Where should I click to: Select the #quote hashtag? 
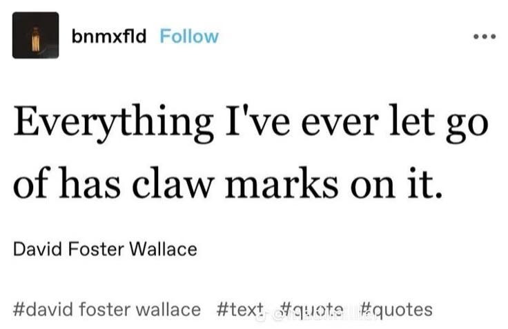[x=311, y=309]
